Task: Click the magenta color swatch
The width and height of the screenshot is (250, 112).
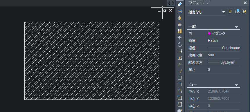Action: click(x=209, y=33)
